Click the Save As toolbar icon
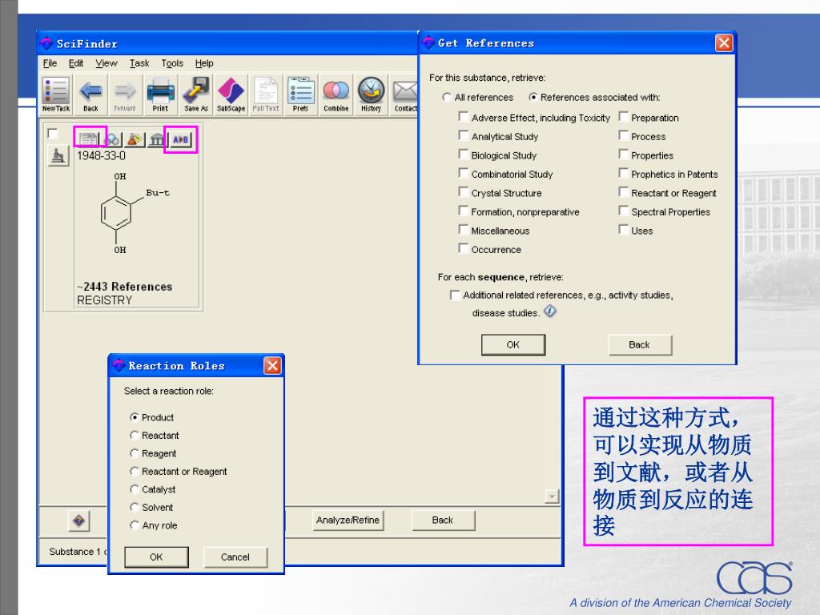The image size is (820, 615). (x=195, y=94)
